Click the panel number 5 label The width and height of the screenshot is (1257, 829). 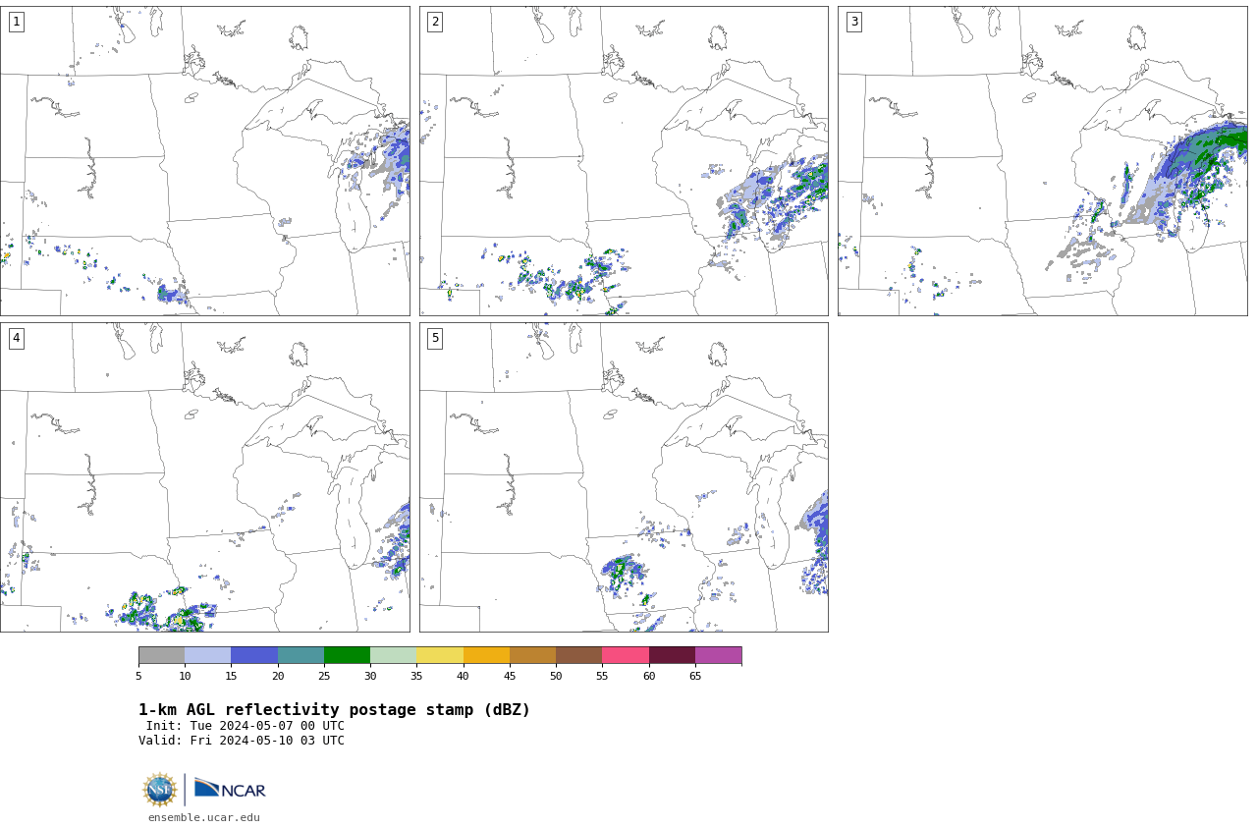click(x=435, y=338)
